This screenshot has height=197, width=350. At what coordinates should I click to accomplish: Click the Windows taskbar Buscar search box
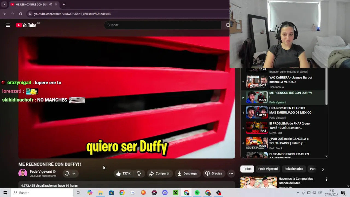click(42, 193)
